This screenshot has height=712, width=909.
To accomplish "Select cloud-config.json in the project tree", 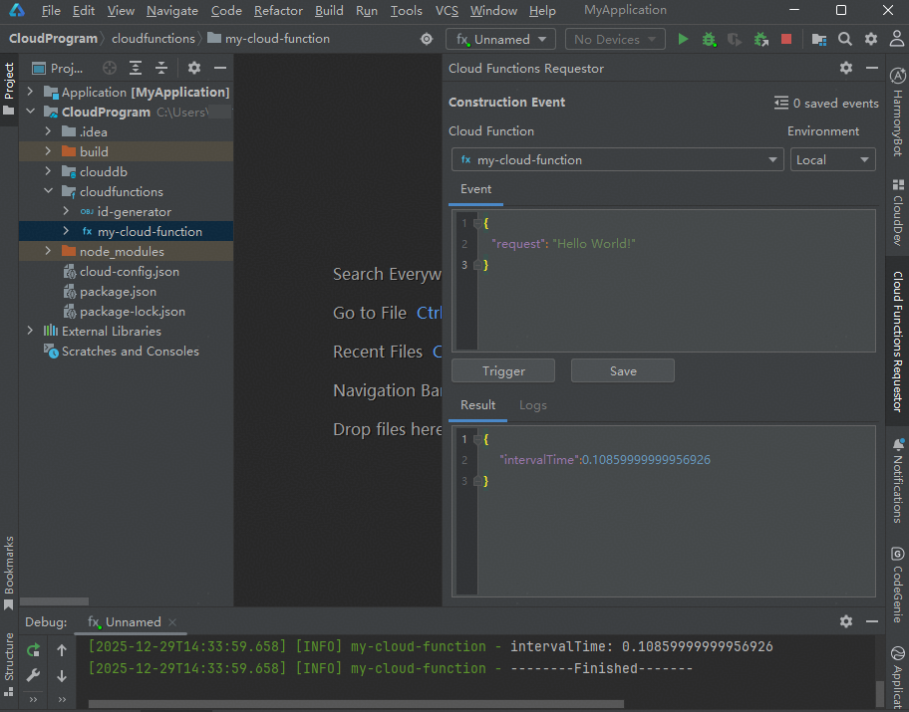I will [x=129, y=271].
